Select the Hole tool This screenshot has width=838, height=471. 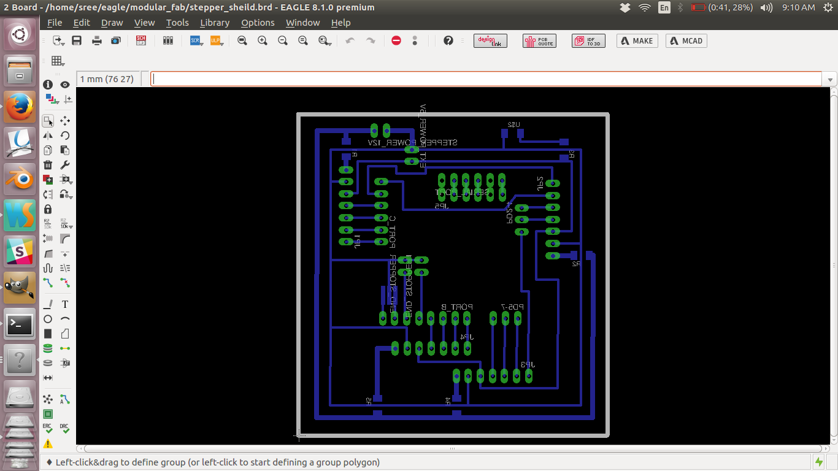(48, 363)
